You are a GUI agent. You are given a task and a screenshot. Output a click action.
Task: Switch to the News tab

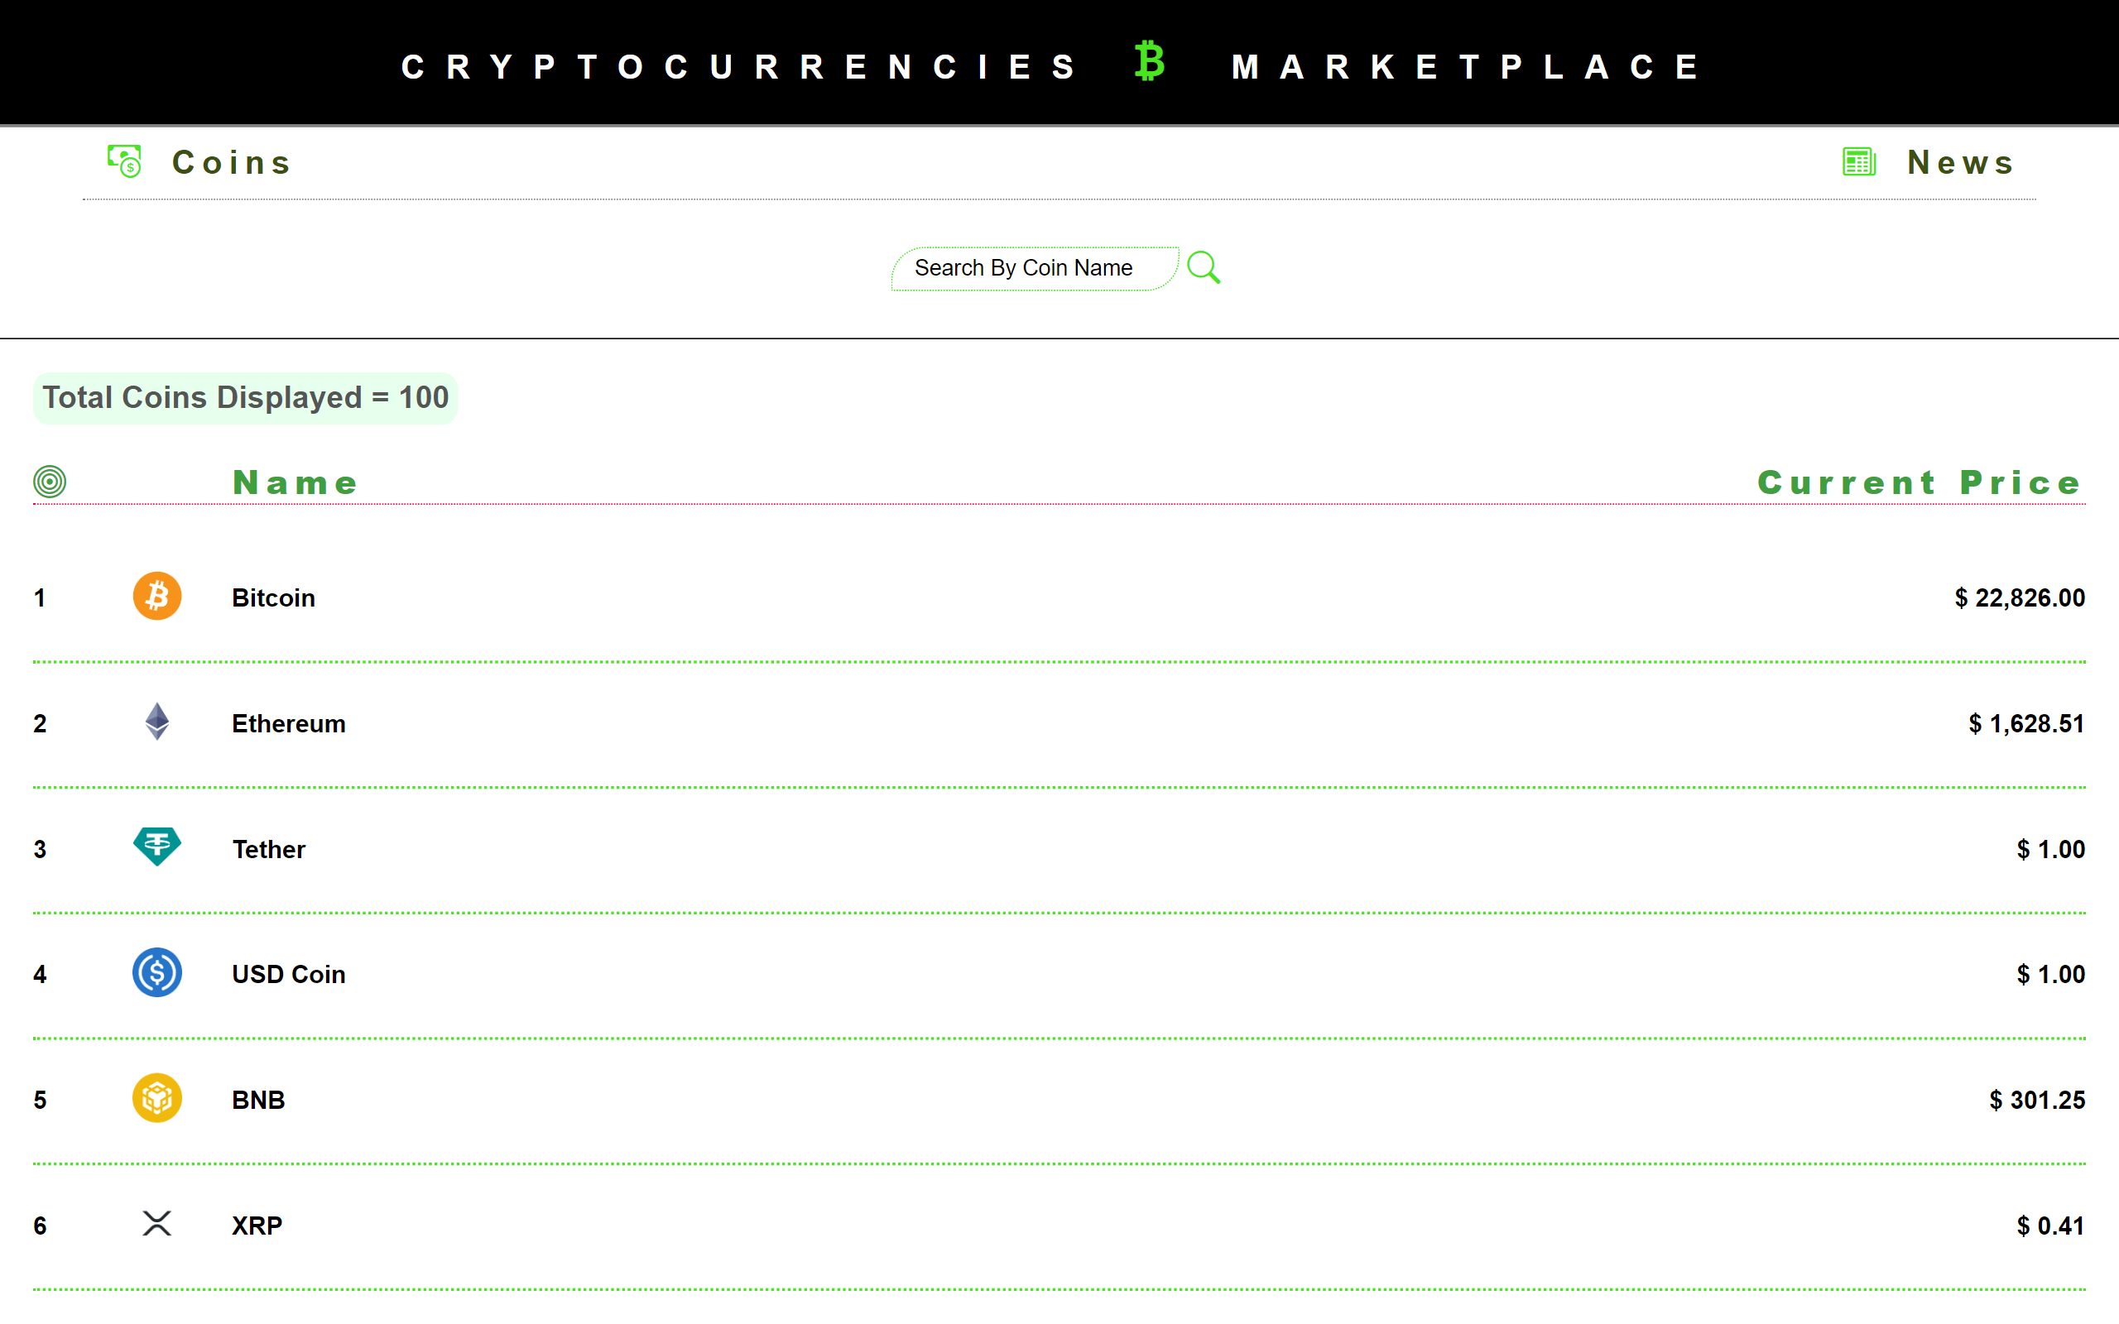tap(1961, 163)
